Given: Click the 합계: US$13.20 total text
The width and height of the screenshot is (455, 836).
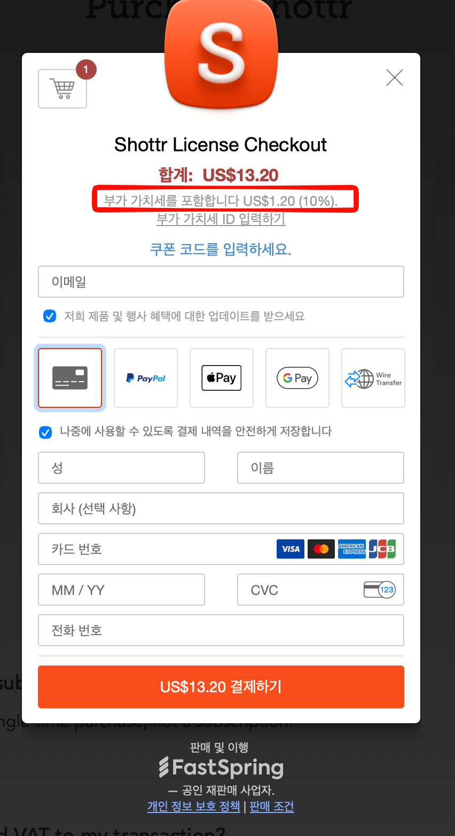Looking at the screenshot, I should pyautogui.click(x=219, y=175).
